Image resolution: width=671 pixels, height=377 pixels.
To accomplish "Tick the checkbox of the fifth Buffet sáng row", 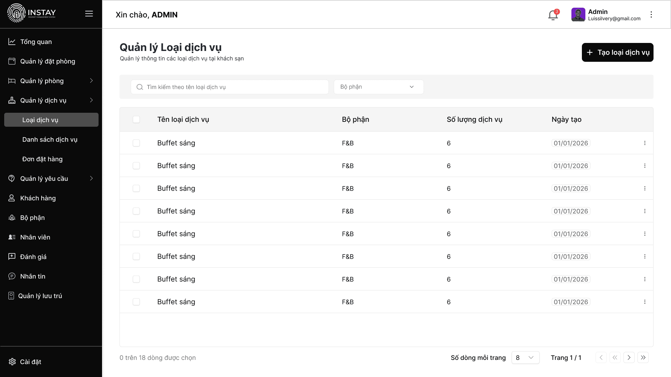I will point(136,234).
